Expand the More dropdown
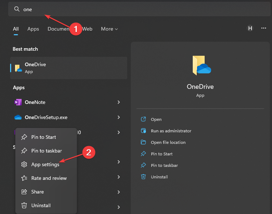This screenshot has width=272, height=214. click(110, 29)
